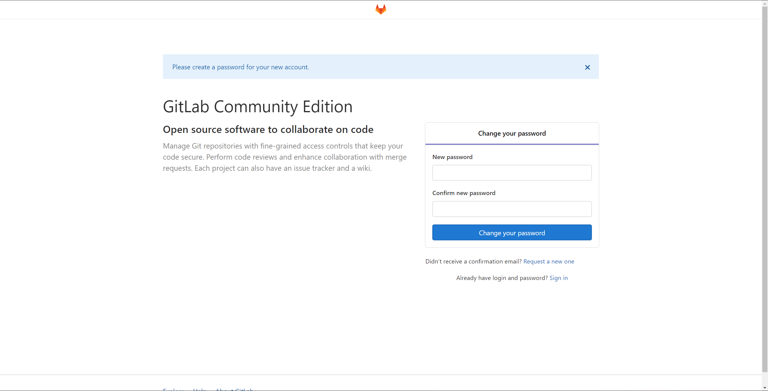Image resolution: width=768 pixels, height=391 pixels.
Task: Click the 'New password' label
Action: coord(452,157)
